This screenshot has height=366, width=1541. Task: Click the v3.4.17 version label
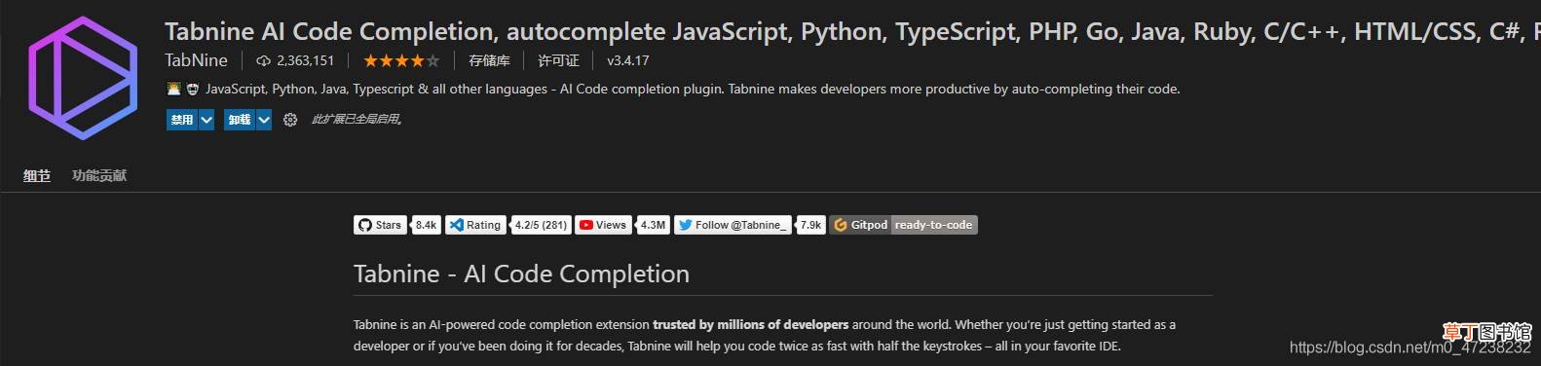tap(628, 60)
